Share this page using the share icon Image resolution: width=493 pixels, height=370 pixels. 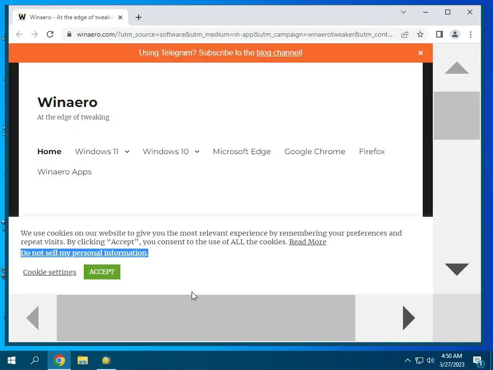(405, 34)
